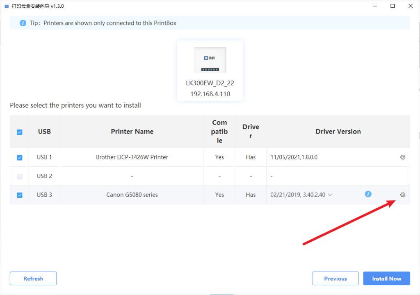Click the text 'Please select the printers you want to install'

pos(75,105)
